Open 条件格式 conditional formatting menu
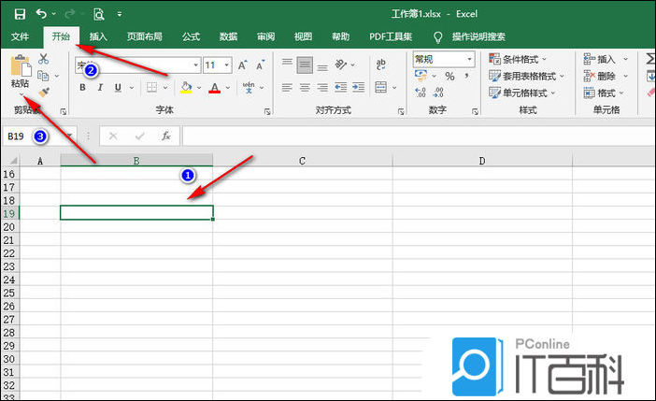The height and width of the screenshot is (401, 656). [518, 59]
